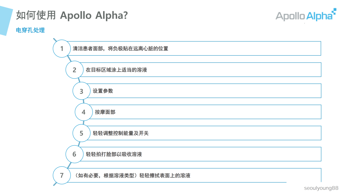The width and height of the screenshot is (349, 196).
Task: Select the number 3 step circle
Action: pyautogui.click(x=81, y=91)
